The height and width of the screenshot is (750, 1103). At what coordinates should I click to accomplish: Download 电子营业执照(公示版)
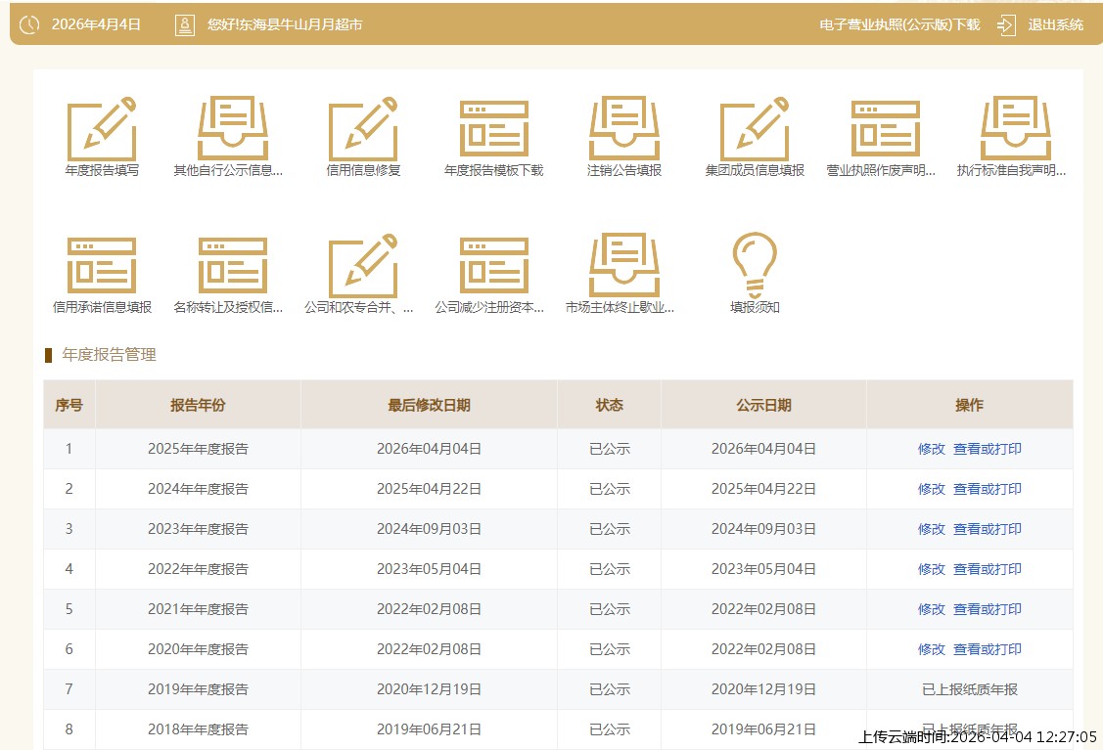pos(899,25)
